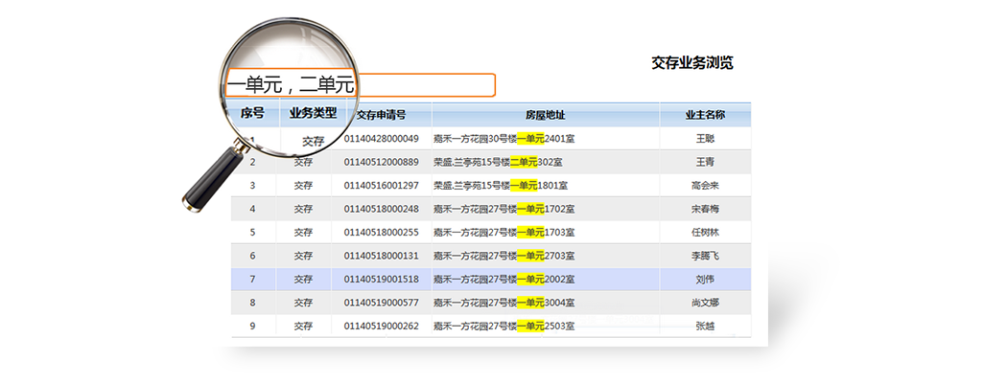
Task: Sort by the 序号 column header
Action: pyautogui.click(x=252, y=113)
